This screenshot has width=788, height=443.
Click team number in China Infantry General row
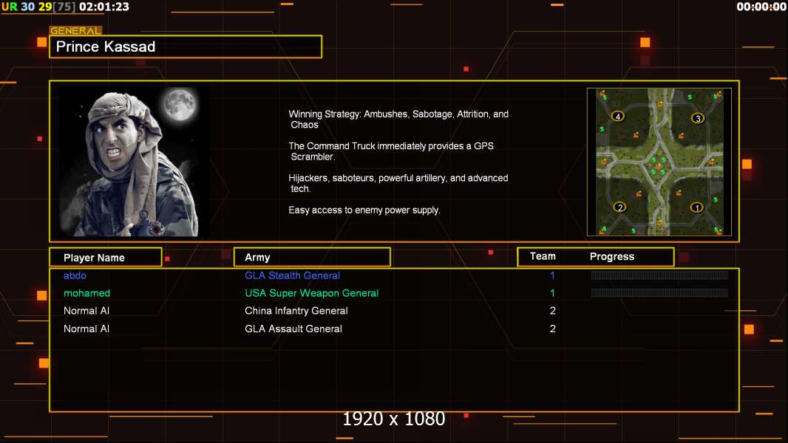coord(552,311)
